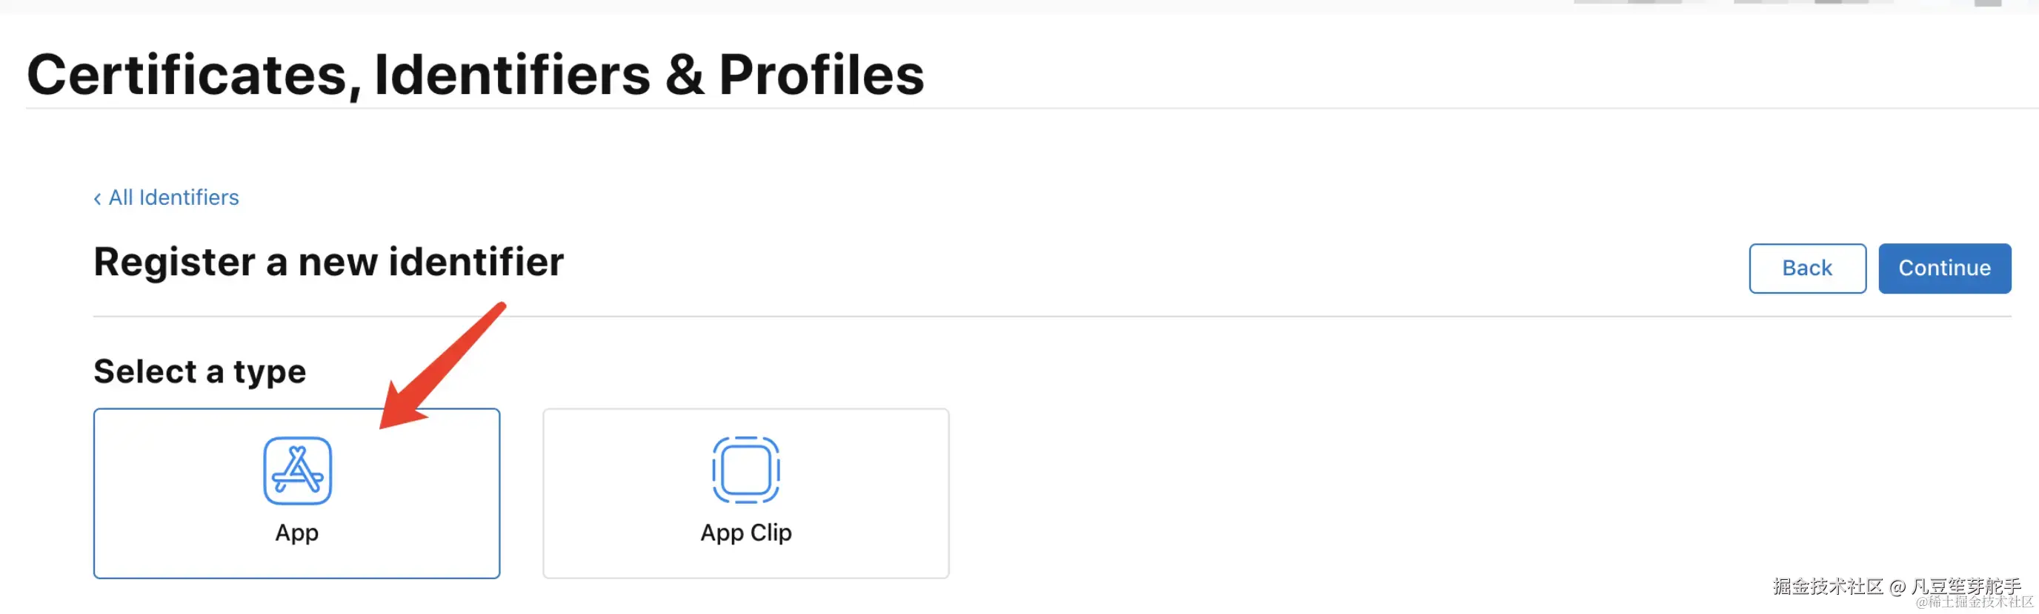Viewport: 2039px width, 614px height.
Task: Go back to All Identifiers
Action: [x=173, y=198]
